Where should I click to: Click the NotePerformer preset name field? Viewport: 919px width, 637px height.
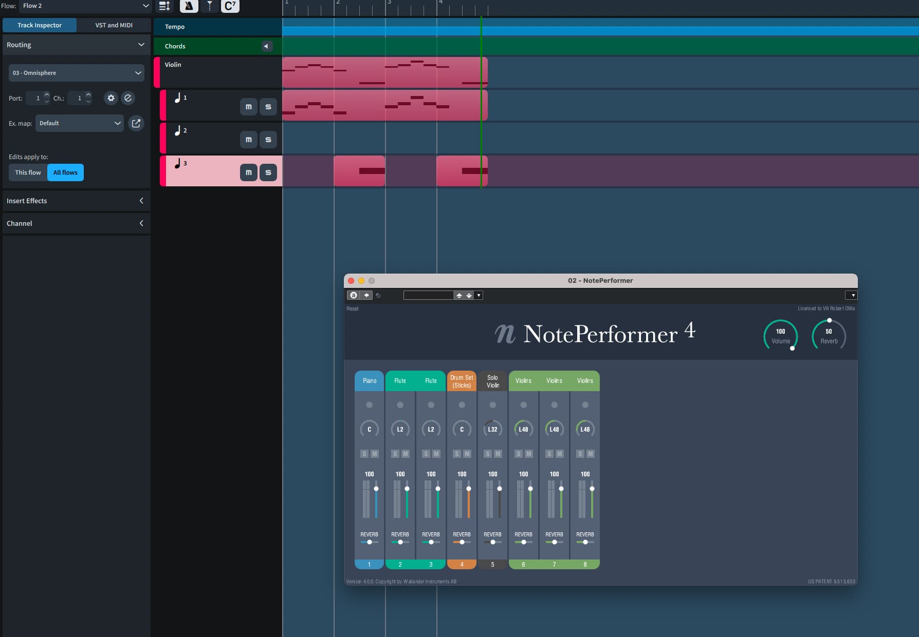pyautogui.click(x=428, y=295)
